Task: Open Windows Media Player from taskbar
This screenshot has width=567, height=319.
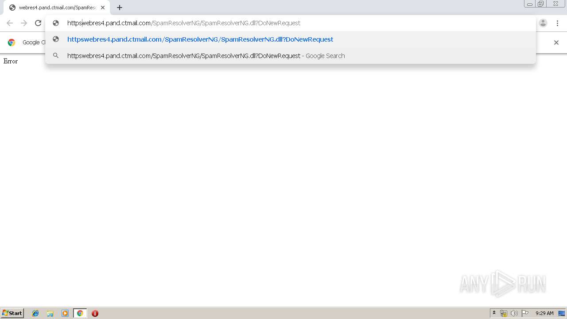Action: click(65, 313)
